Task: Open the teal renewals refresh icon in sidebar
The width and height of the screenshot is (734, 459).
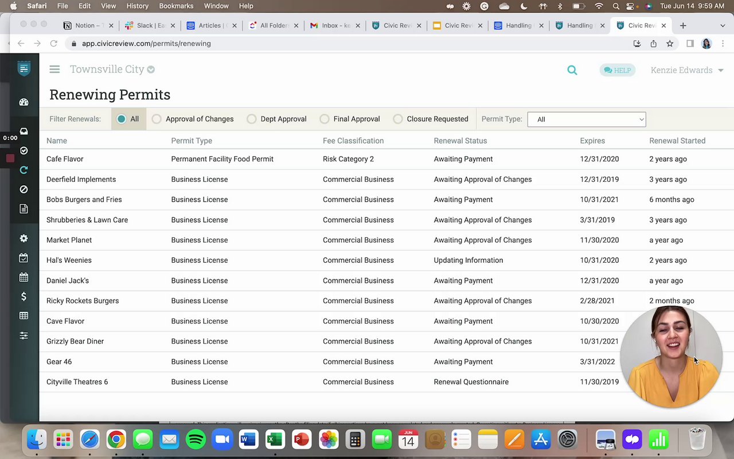Action: pyautogui.click(x=24, y=170)
